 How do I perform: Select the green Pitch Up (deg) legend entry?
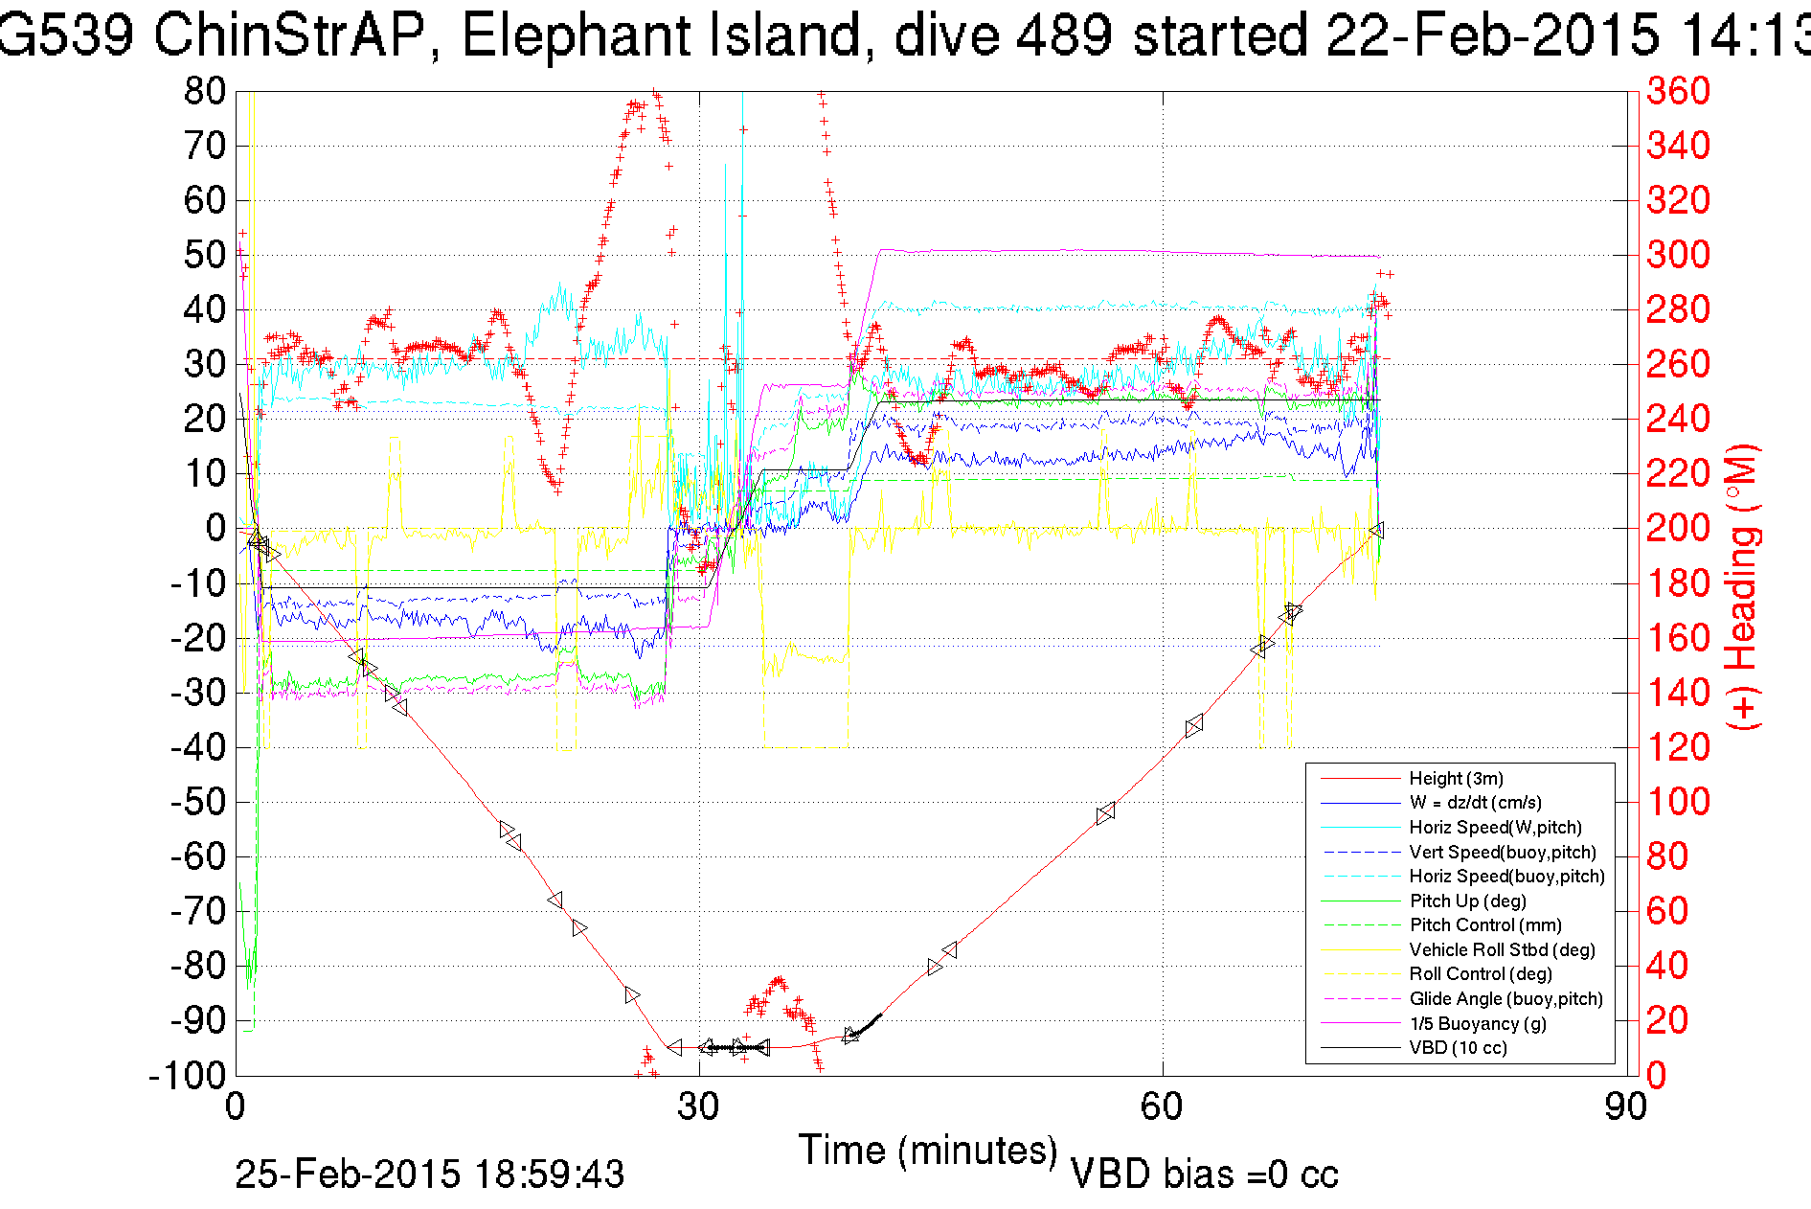[1467, 901]
